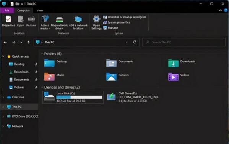This screenshot has height=144, width=229.
Task: Collapse the Folders (6) group
Action: point(42,54)
